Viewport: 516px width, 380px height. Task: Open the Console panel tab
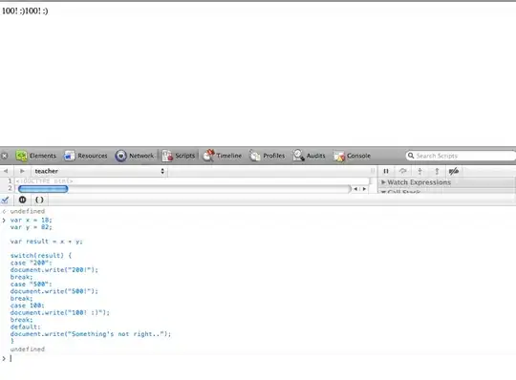coord(352,156)
